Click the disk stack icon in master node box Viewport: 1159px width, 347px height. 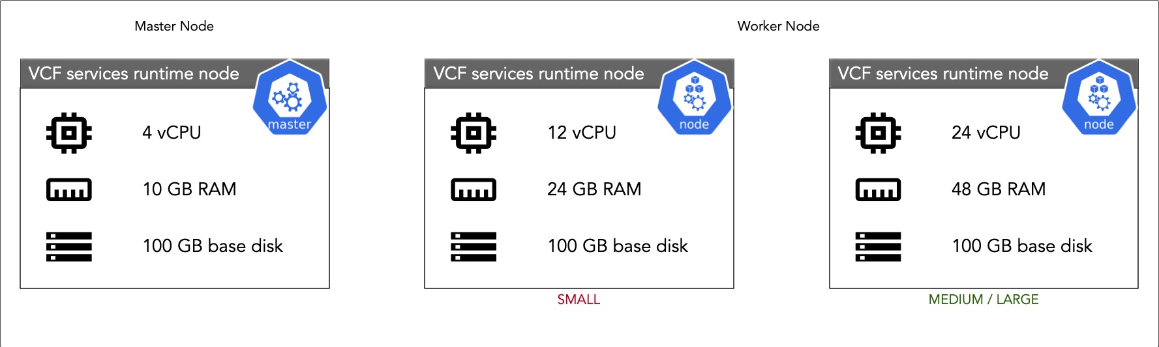[69, 247]
